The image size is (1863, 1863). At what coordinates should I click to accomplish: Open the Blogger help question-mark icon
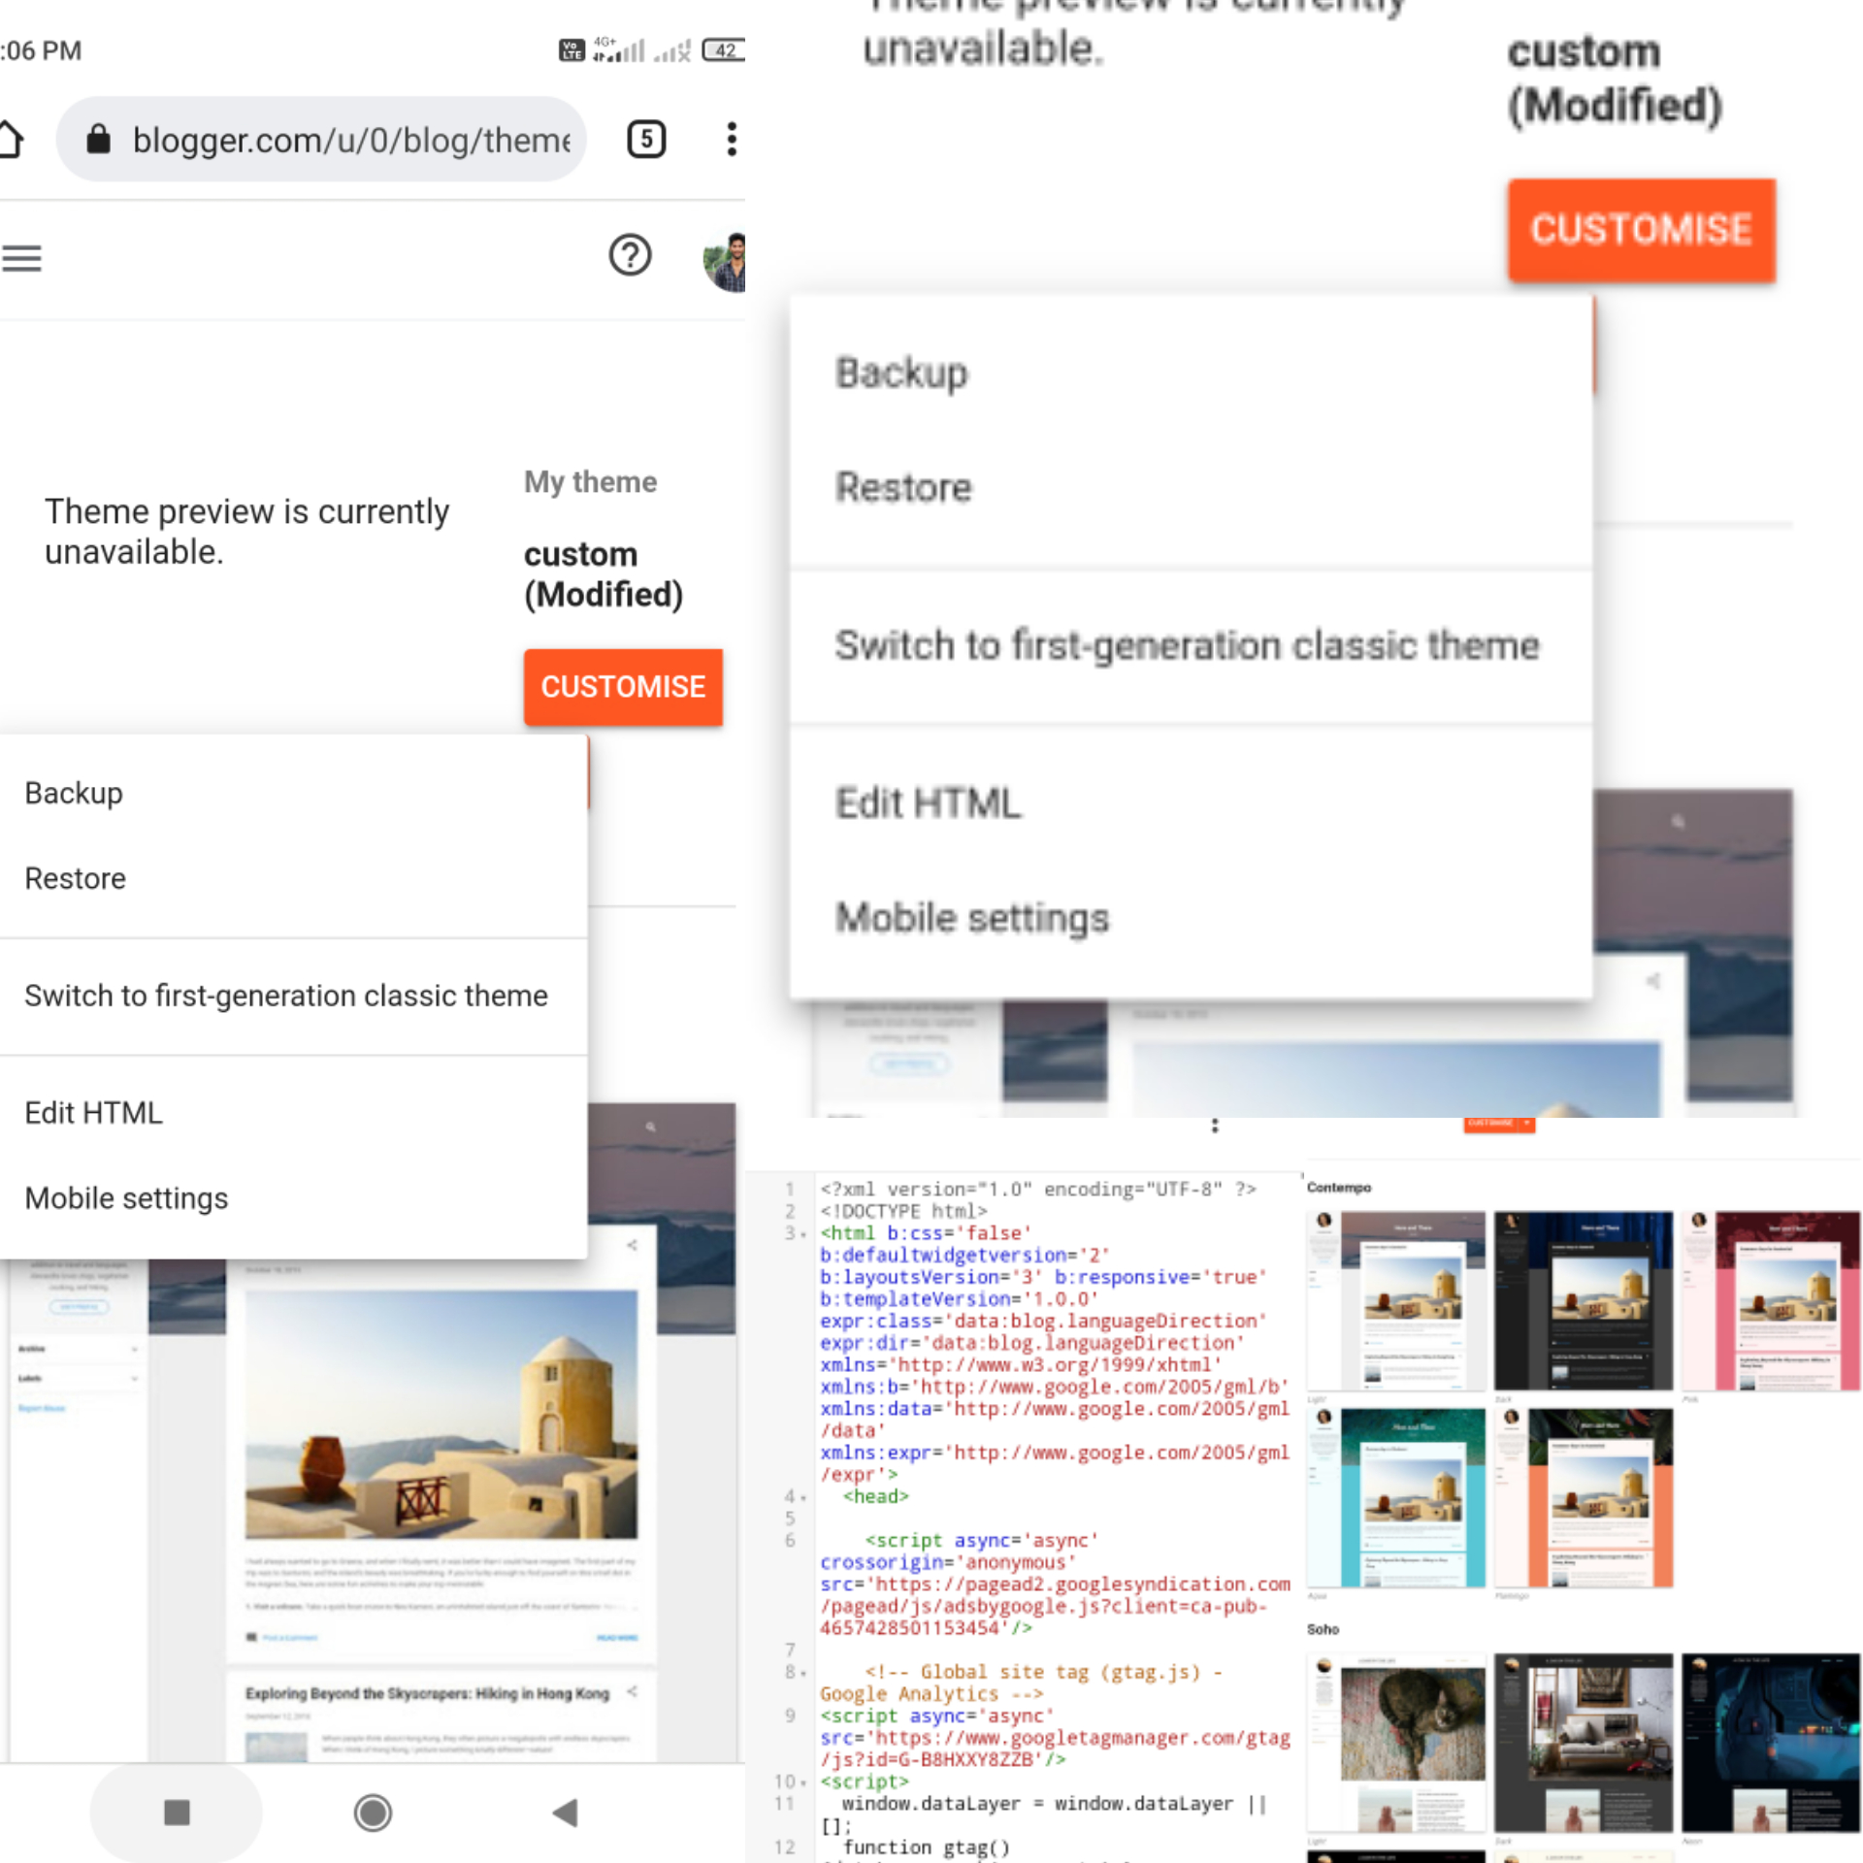(630, 255)
